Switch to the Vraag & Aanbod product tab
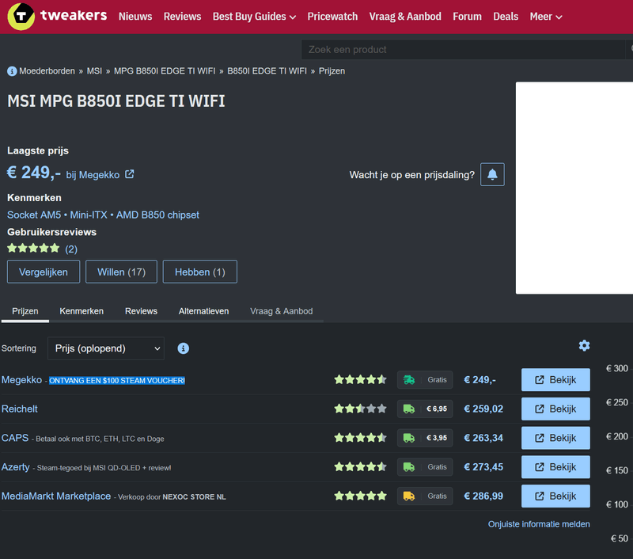 point(282,311)
